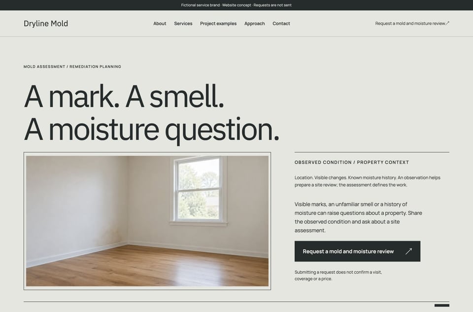Click the text starting Location. Visible changes.
Screen dimensions: 473x312
point(368,181)
